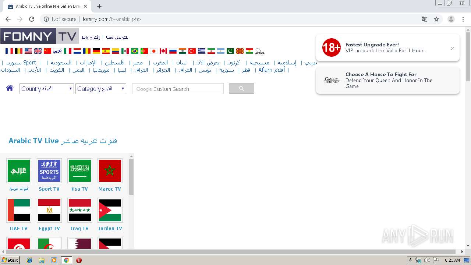Open the Spain flag channels
471x265 pixels.
(106, 51)
